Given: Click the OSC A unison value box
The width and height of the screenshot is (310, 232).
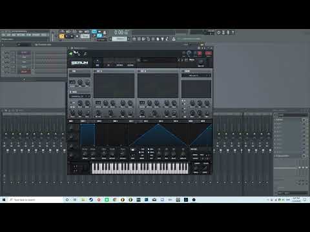Looking at the screenshot, I should click(98, 103).
